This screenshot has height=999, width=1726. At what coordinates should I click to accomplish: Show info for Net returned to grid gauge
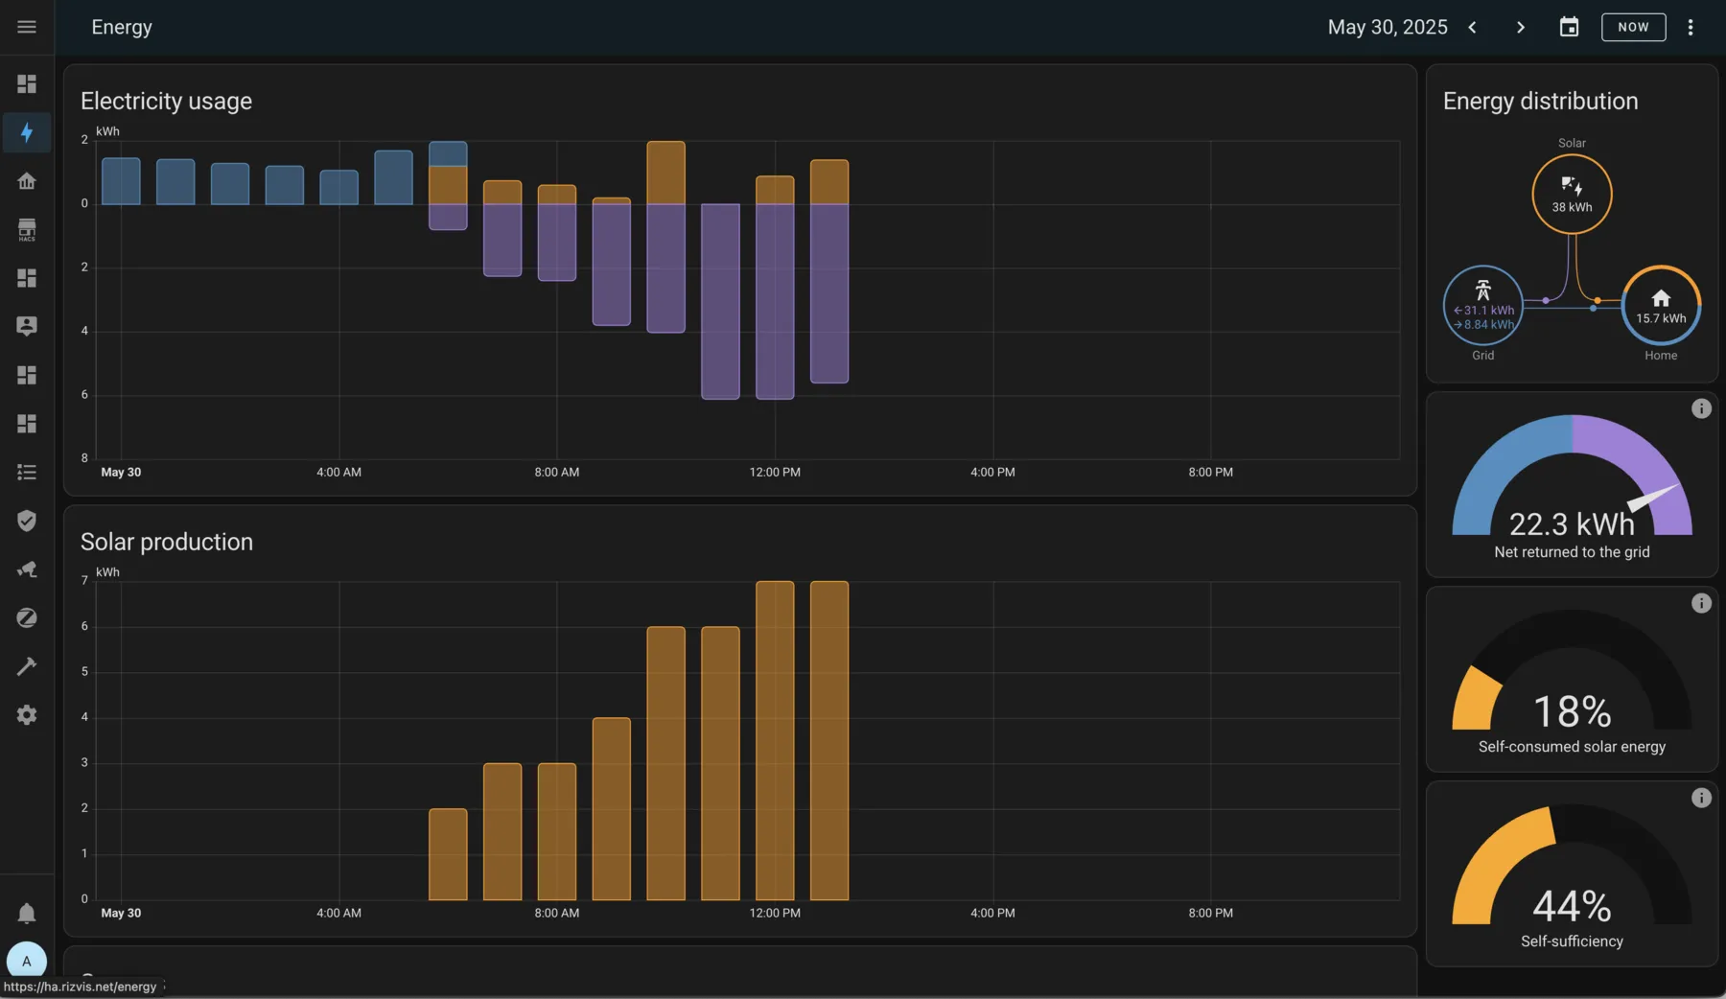1701,408
